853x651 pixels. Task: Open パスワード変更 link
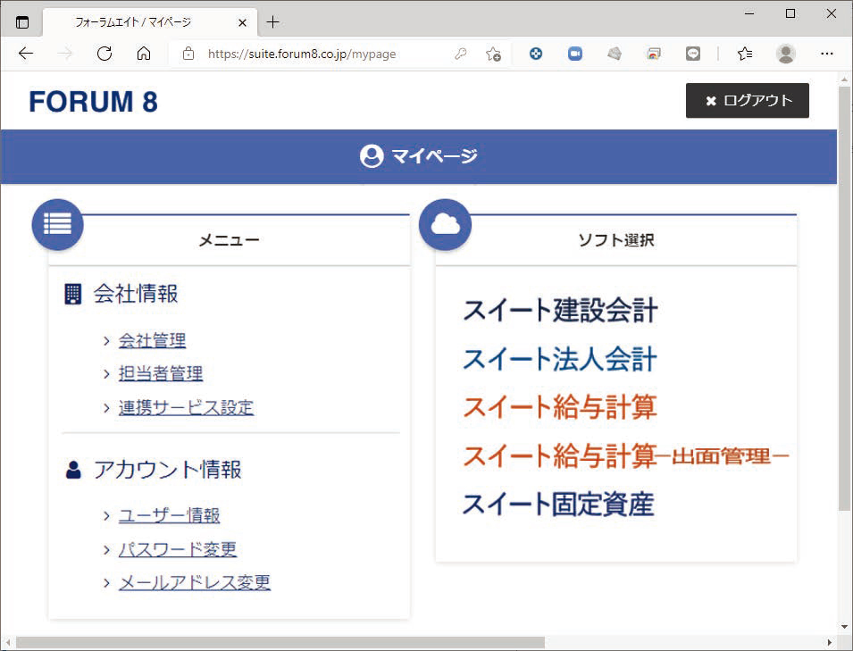tap(178, 549)
